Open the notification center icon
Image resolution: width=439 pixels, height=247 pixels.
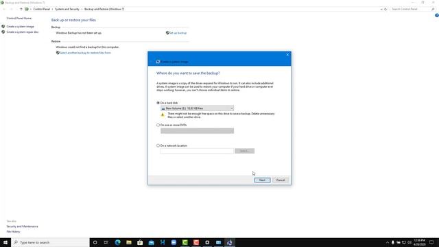click(x=431, y=242)
